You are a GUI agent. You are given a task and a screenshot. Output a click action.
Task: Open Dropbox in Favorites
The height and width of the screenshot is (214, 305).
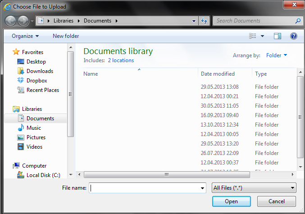click(x=36, y=81)
